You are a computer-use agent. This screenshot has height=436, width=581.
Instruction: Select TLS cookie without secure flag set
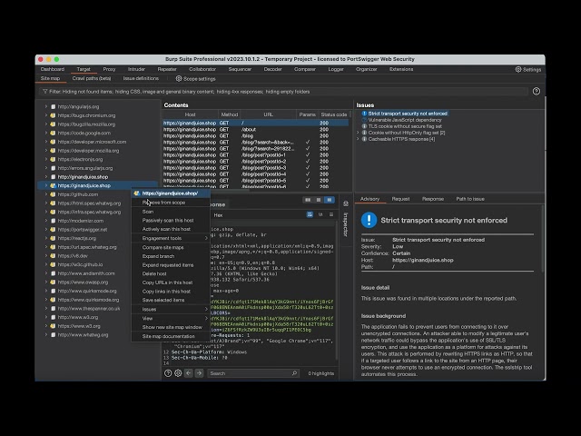point(405,126)
